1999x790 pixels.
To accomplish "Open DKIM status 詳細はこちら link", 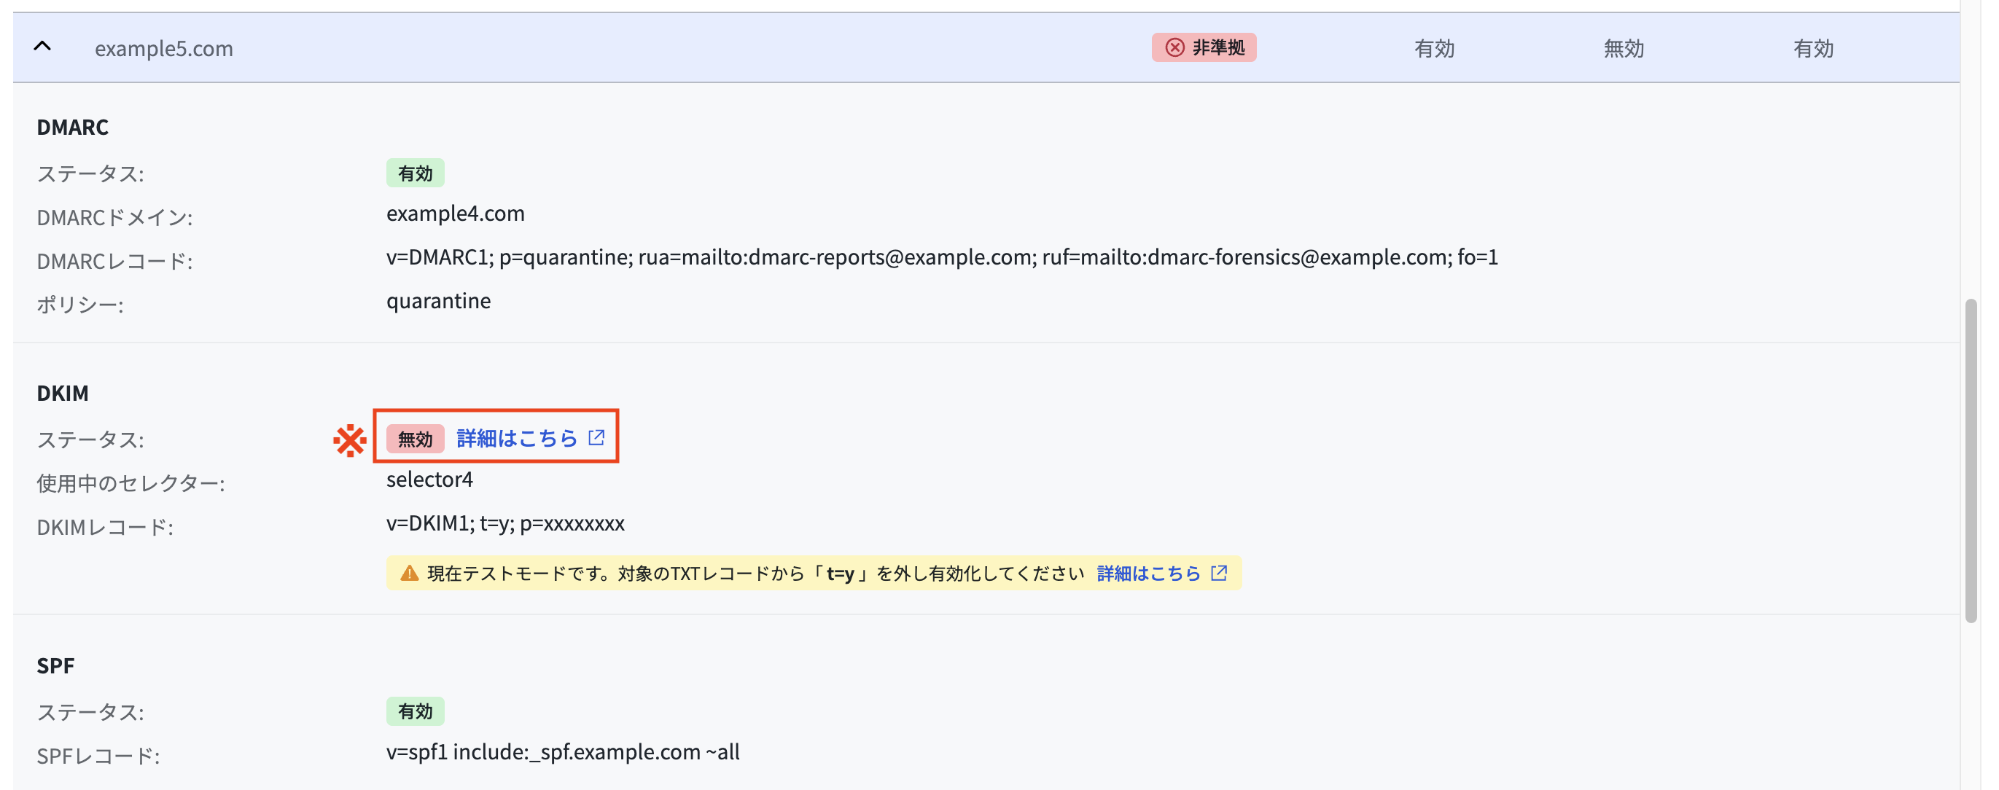I will point(517,439).
